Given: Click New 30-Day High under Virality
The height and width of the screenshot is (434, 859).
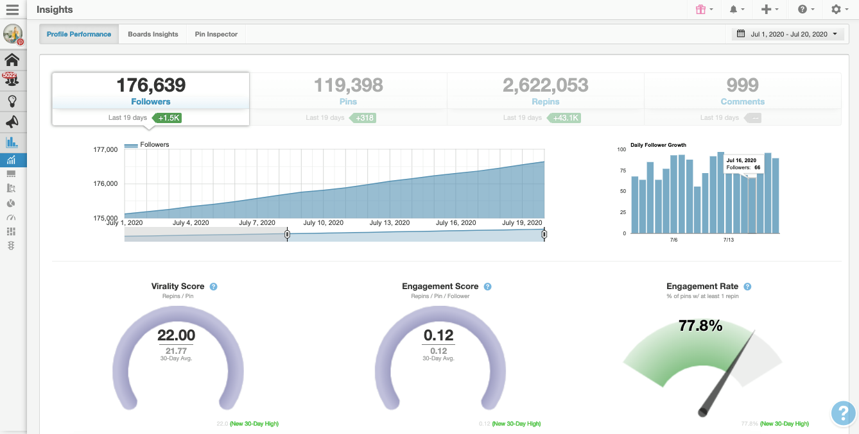Looking at the screenshot, I should (x=256, y=424).
